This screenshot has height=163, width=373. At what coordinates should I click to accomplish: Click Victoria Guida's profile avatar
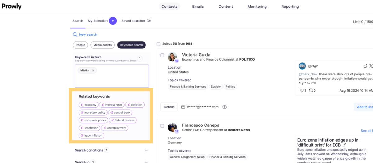pyautogui.click(x=173, y=57)
